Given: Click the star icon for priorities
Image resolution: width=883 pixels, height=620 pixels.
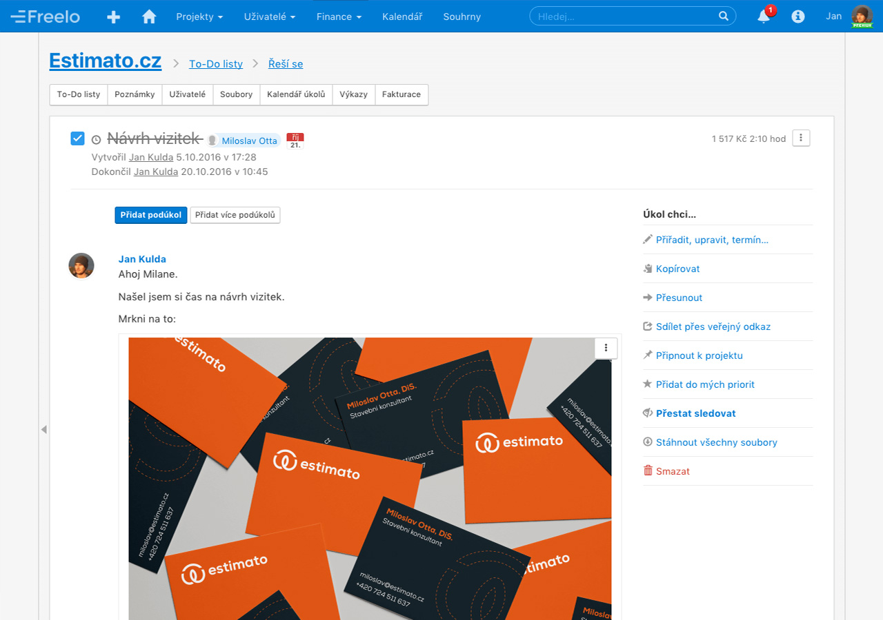Looking at the screenshot, I should [x=647, y=384].
